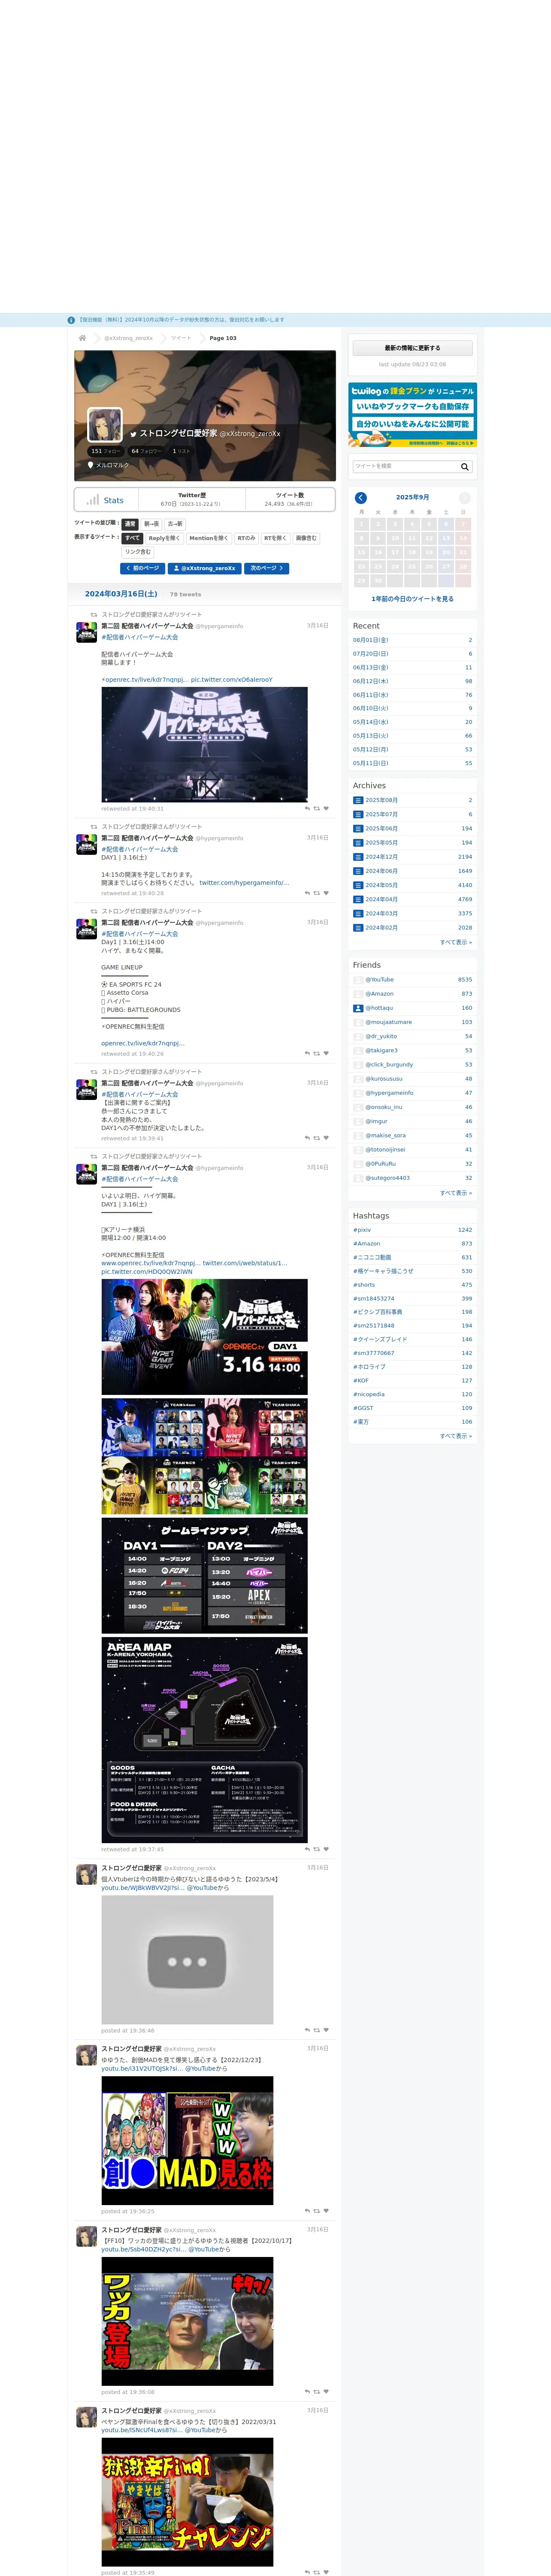Click the avatar icon beside @imgur
551x2576 pixels.
(x=358, y=1121)
